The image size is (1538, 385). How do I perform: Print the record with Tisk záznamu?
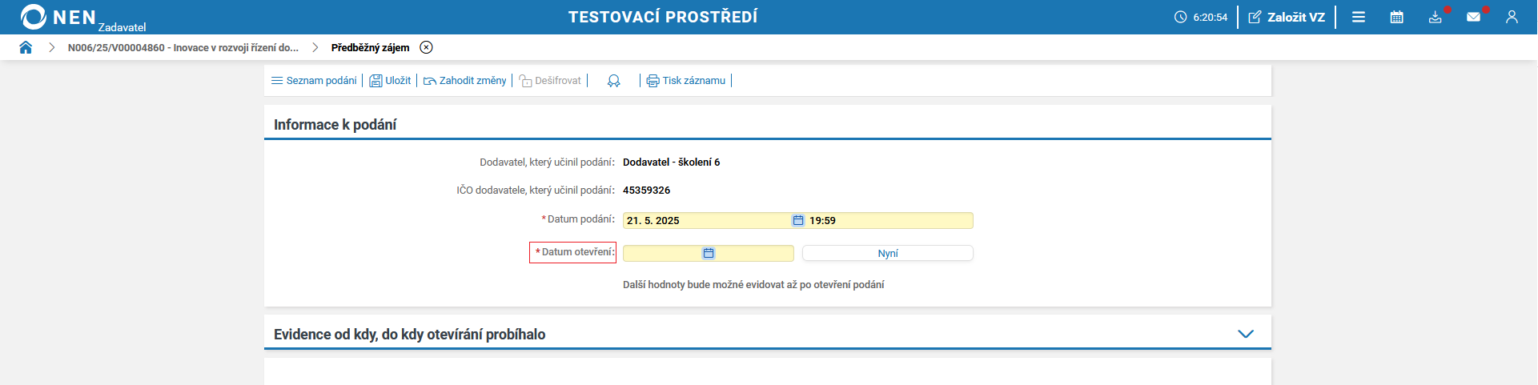[x=686, y=81]
